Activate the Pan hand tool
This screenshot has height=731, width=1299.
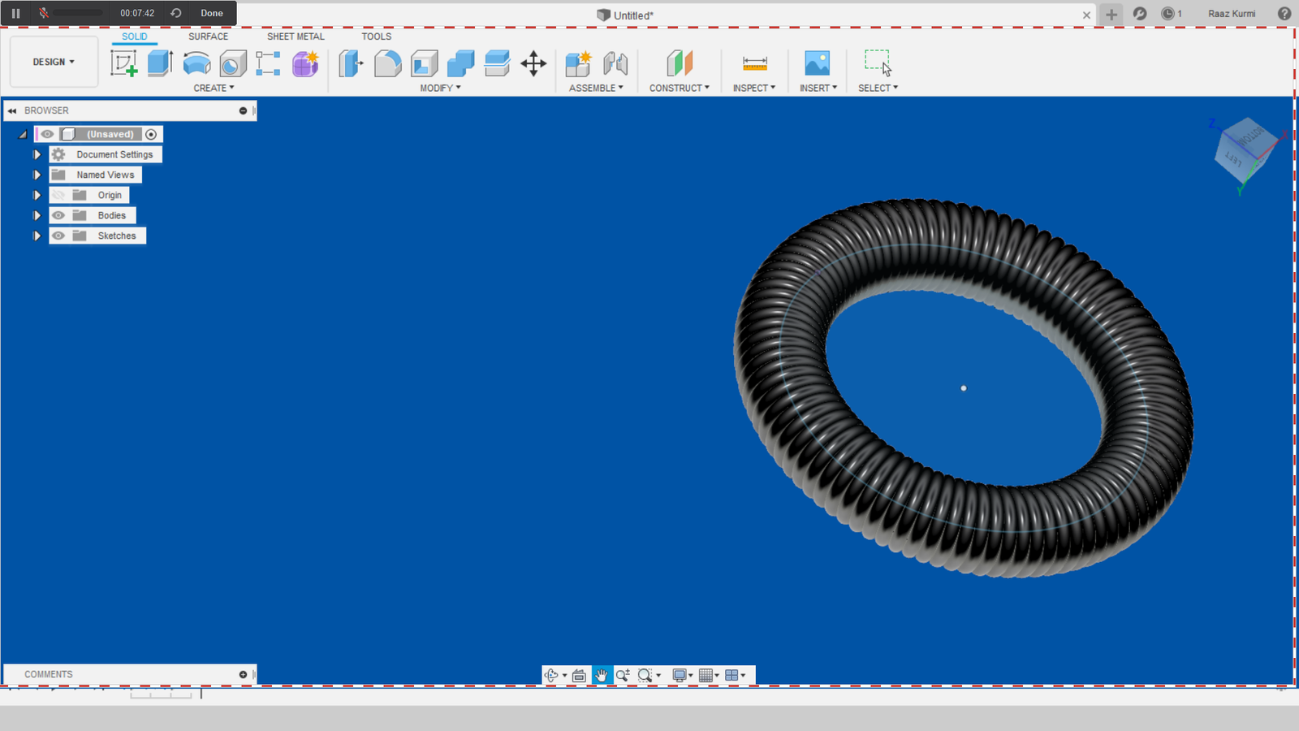click(601, 675)
